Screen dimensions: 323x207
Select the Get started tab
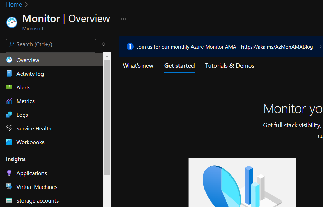[179, 66]
